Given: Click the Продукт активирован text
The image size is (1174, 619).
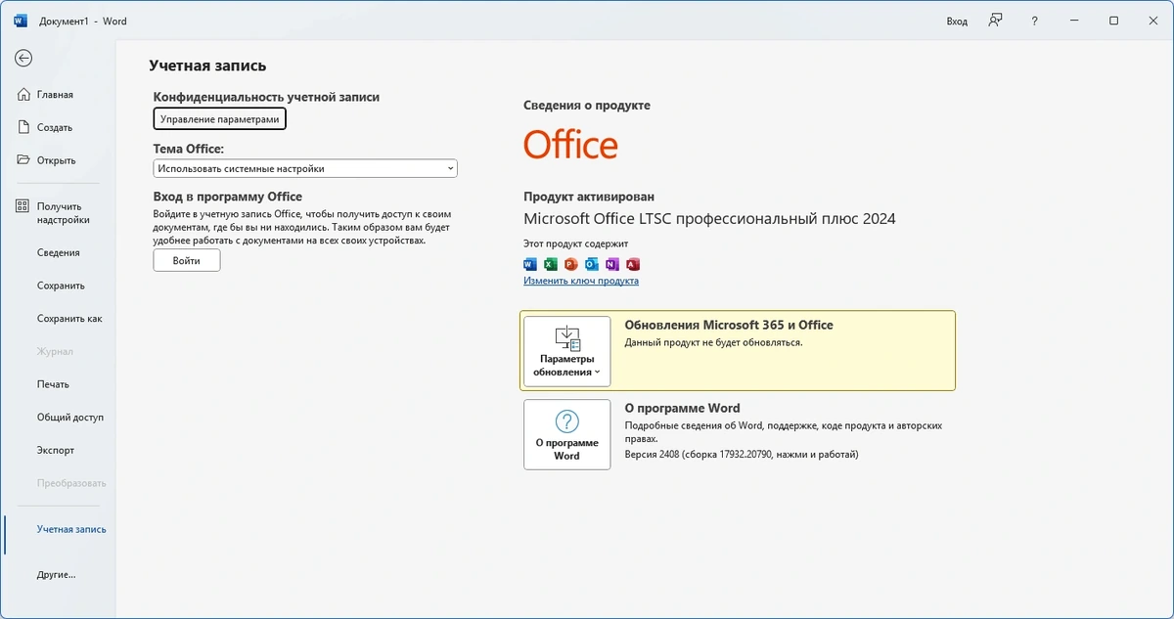Looking at the screenshot, I should (x=589, y=197).
